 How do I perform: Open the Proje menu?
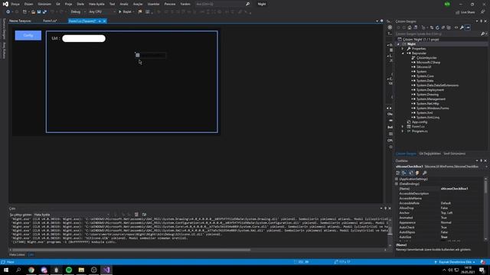[x=68, y=4]
